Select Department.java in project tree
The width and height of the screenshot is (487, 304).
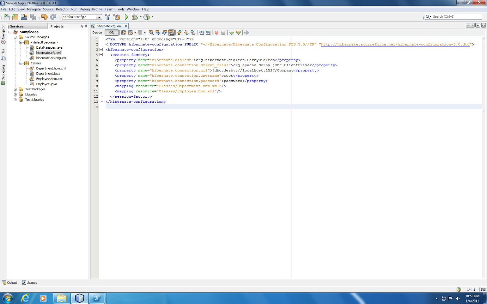click(x=48, y=74)
